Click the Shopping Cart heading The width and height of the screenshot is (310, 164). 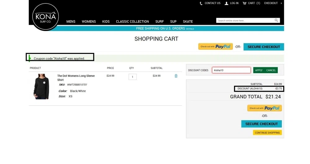point(156,39)
